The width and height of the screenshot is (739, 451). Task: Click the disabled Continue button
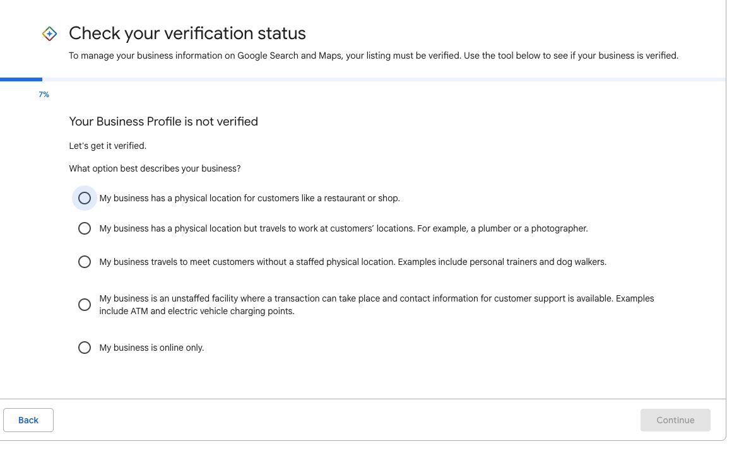click(x=675, y=419)
